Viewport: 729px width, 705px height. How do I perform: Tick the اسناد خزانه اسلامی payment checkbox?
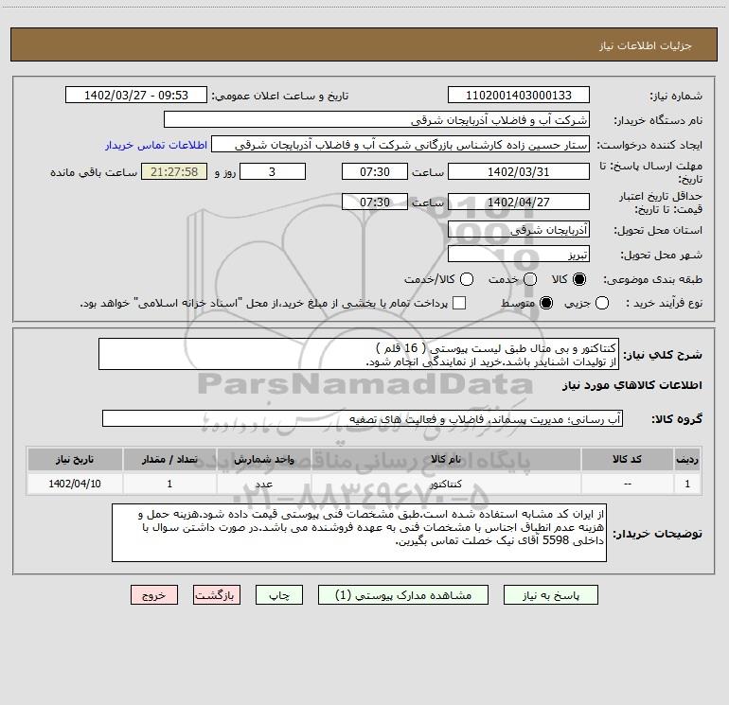click(x=459, y=303)
